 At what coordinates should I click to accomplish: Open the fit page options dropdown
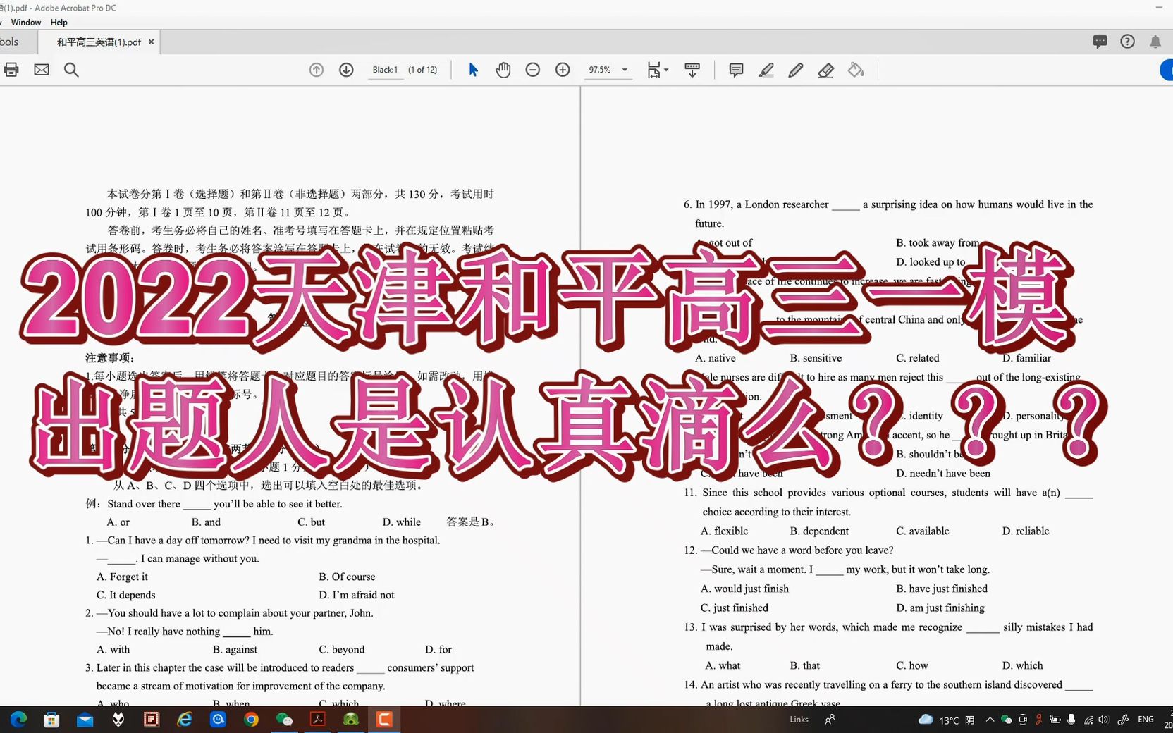pyautogui.click(x=658, y=70)
